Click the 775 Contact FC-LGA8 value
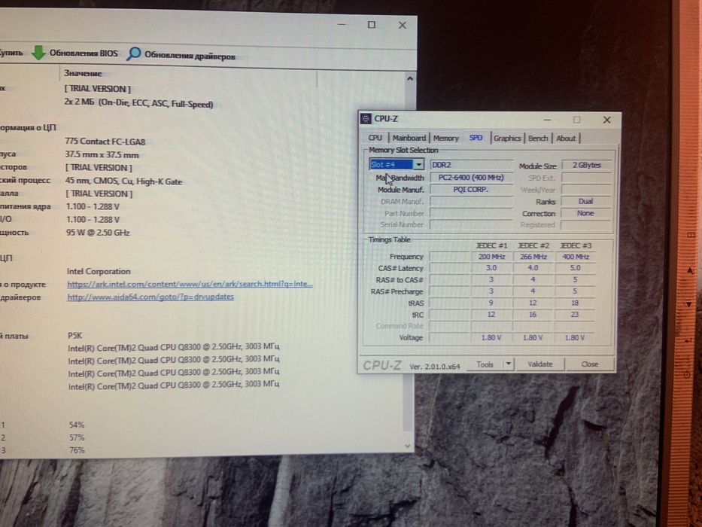Screen dimensions: 702x527 coord(105,142)
